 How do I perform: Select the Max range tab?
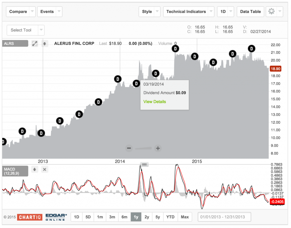[x=185, y=217]
